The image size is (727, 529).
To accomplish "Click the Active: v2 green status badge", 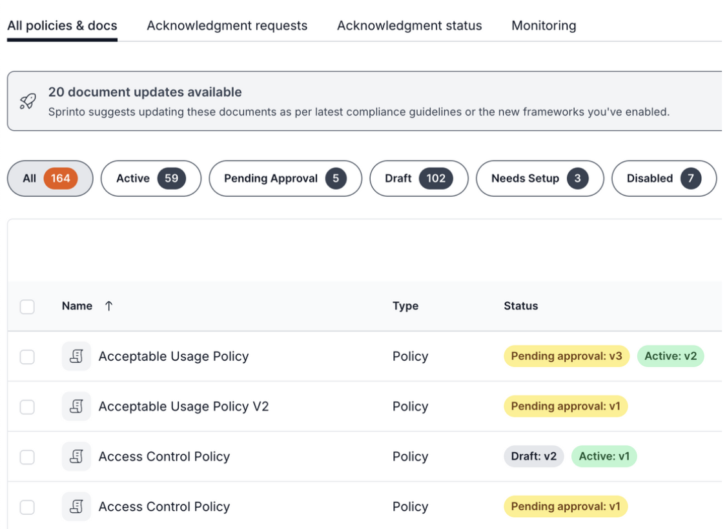I will [x=670, y=356].
